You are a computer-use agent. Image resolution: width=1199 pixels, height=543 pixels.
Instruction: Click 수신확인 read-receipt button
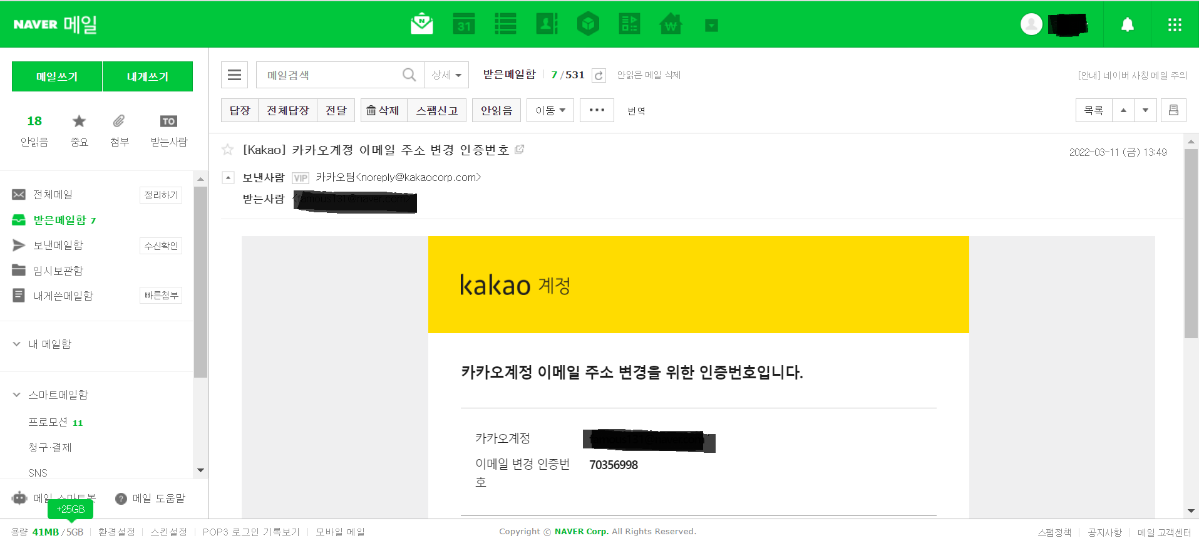click(x=161, y=246)
